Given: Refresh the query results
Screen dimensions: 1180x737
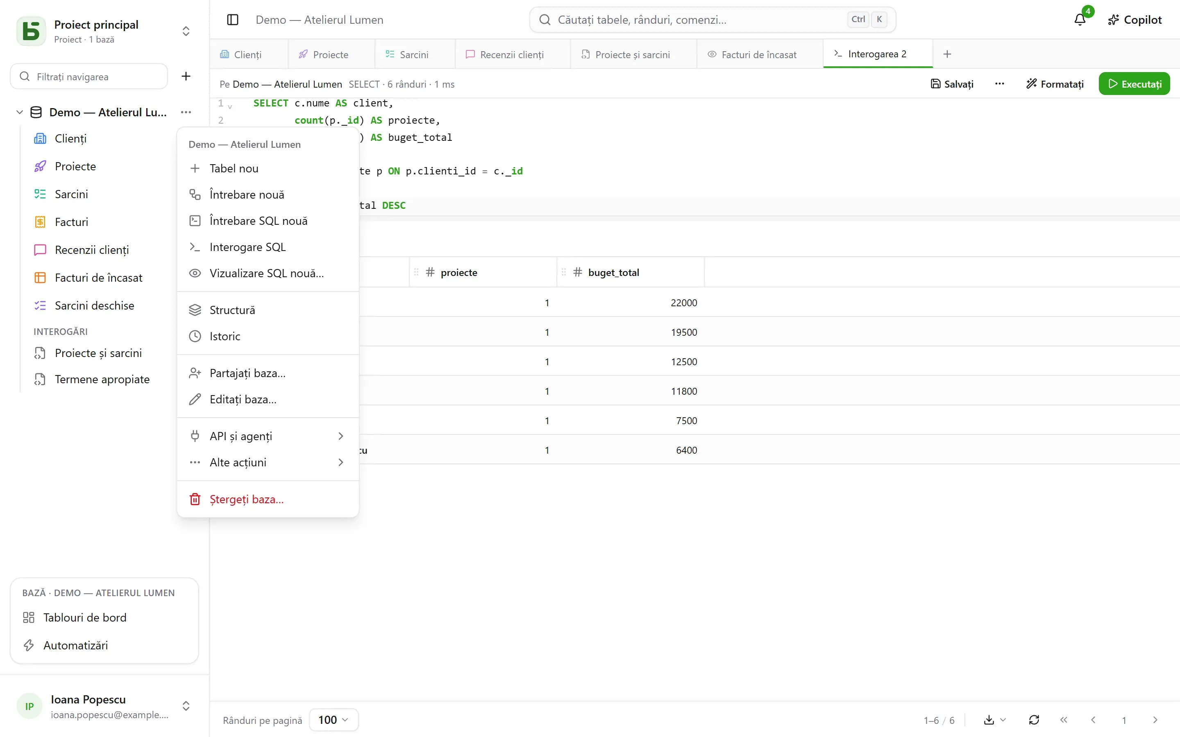Looking at the screenshot, I should [x=1034, y=720].
